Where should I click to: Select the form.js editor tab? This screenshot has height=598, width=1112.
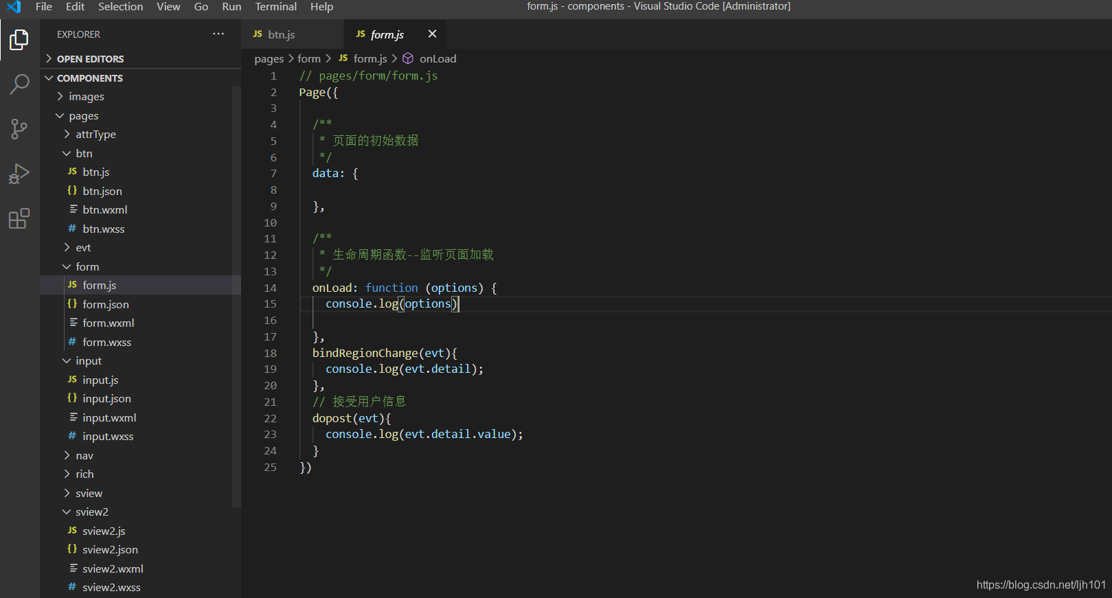(395, 34)
